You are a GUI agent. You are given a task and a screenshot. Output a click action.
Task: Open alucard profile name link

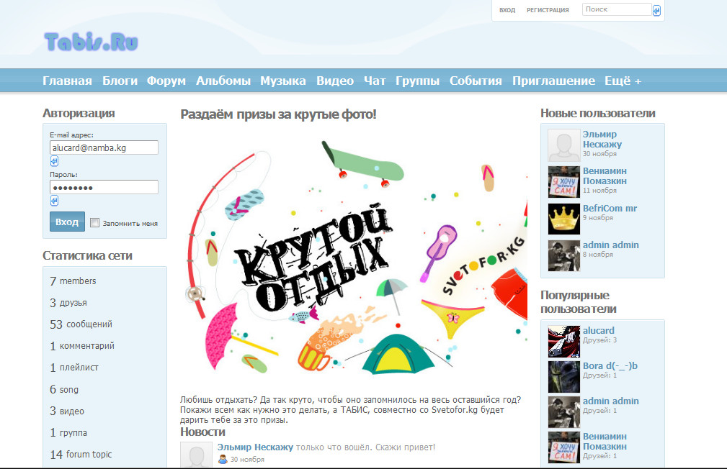[x=598, y=331]
